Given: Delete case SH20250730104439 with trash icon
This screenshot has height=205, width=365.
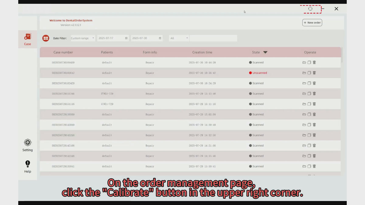Looking at the screenshot, I should (314, 63).
